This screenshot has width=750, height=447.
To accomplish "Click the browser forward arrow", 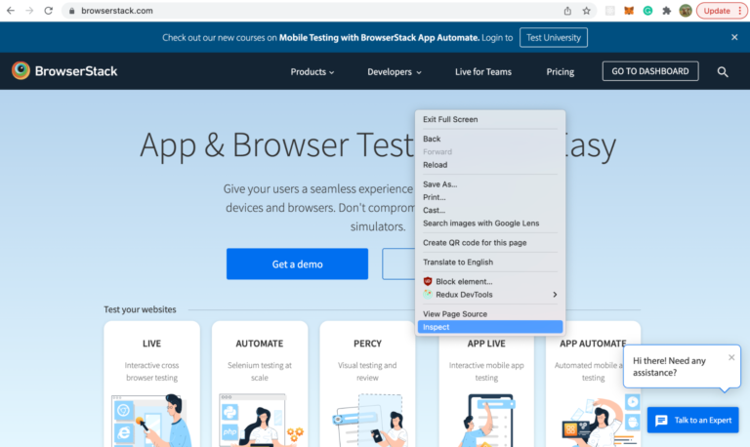I will [29, 11].
